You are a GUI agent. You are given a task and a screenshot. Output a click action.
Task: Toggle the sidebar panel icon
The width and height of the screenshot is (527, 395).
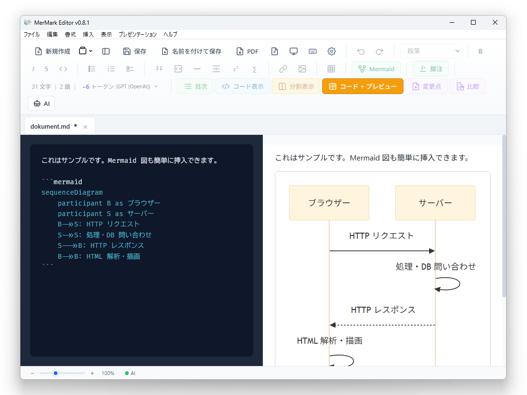(106, 51)
